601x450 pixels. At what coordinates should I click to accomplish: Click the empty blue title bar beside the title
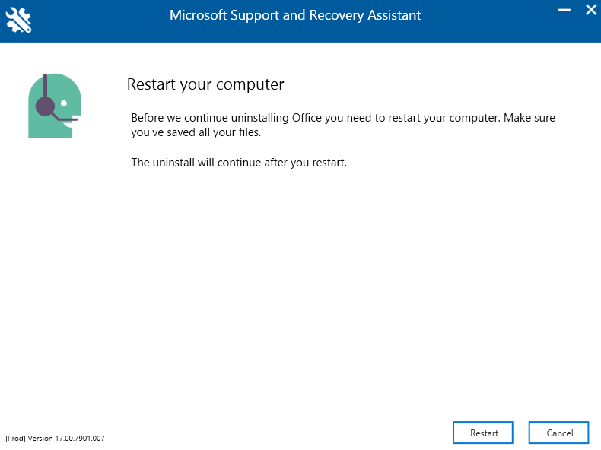tap(487, 21)
